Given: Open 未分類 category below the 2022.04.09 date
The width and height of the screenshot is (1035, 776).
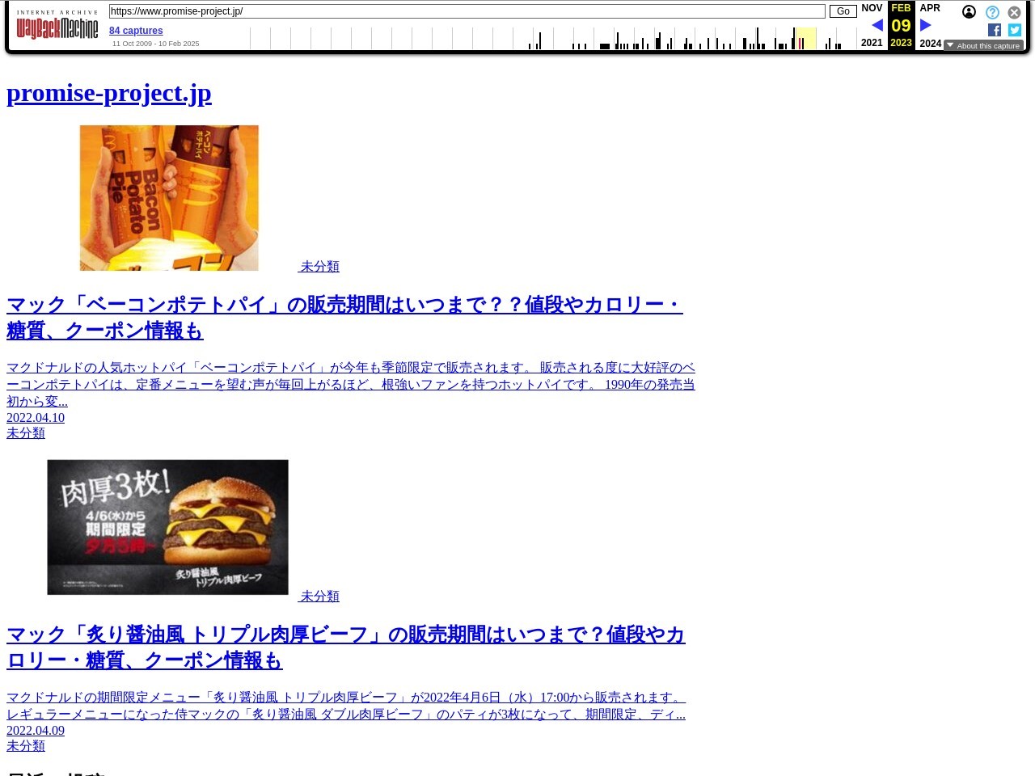Looking at the screenshot, I should 26,746.
